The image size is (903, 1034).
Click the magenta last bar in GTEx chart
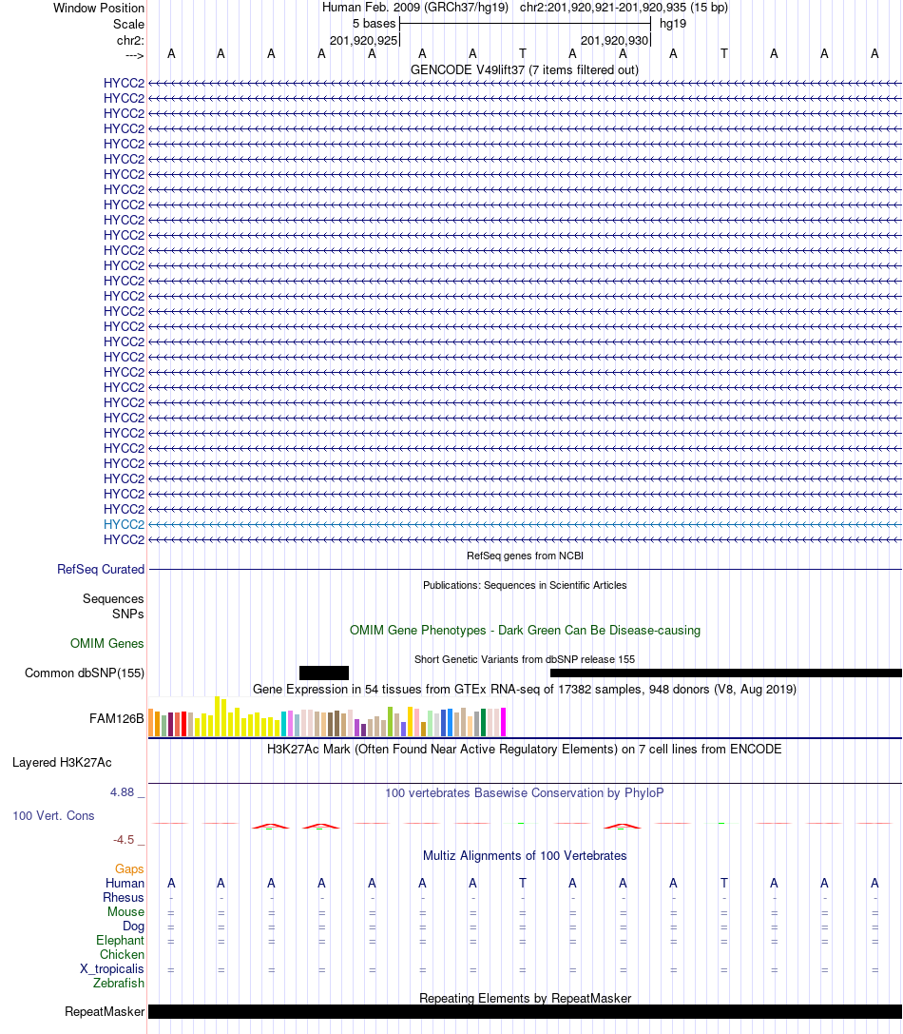click(504, 722)
